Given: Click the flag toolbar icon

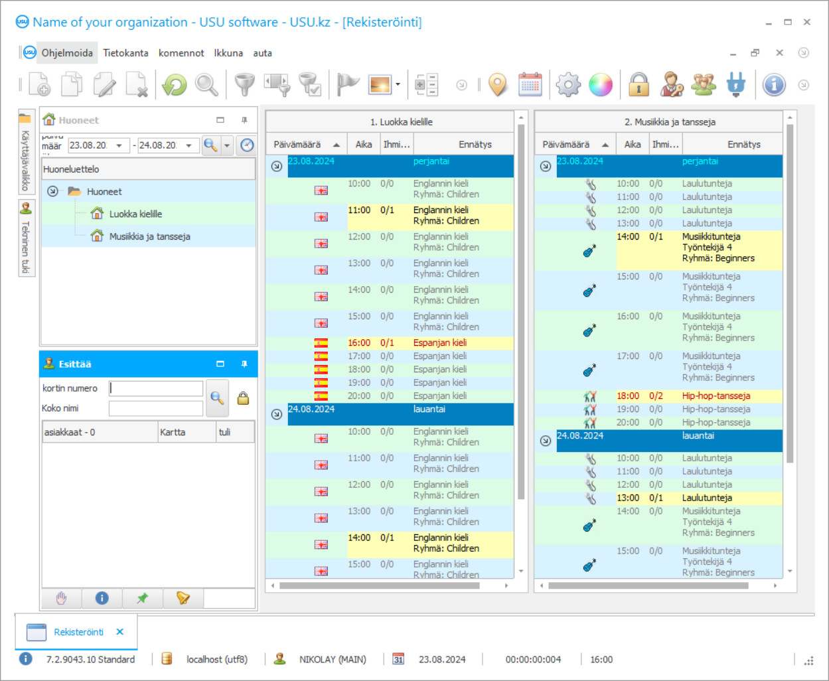Looking at the screenshot, I should click(x=348, y=85).
